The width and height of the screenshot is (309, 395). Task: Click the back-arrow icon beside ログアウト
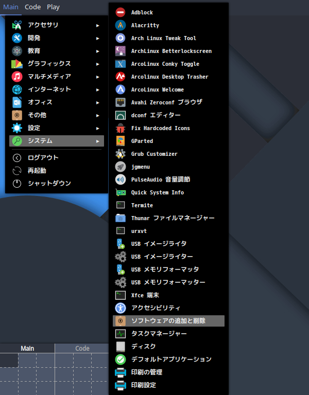(17, 158)
